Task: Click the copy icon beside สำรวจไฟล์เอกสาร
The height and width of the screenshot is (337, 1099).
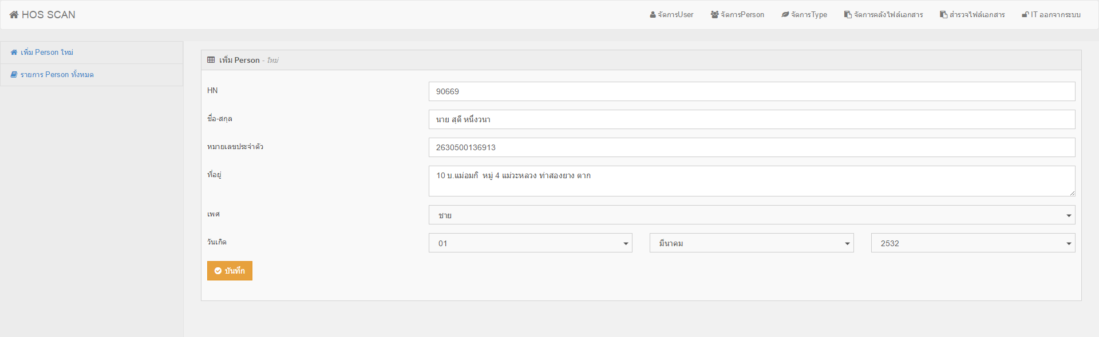Action: click(943, 15)
